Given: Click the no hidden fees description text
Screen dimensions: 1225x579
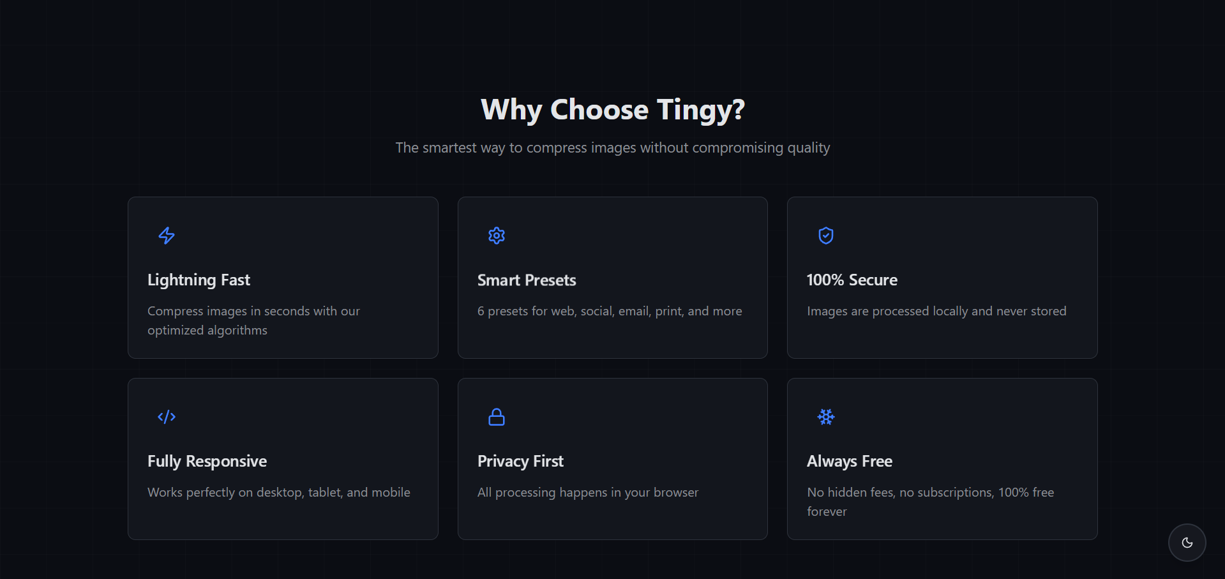Looking at the screenshot, I should click(x=929, y=493).
